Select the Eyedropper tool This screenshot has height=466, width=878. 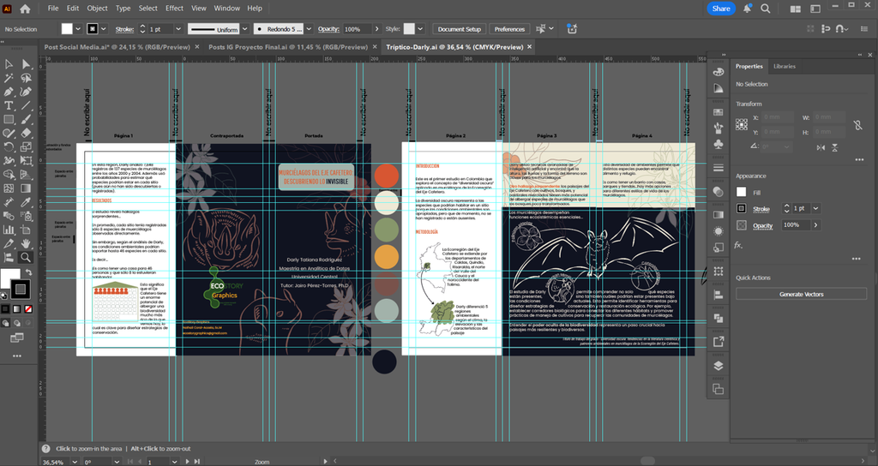coord(26,202)
